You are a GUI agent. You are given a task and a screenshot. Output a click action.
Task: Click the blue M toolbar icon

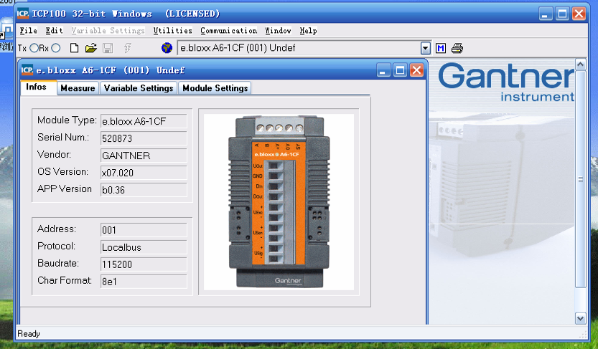point(441,48)
